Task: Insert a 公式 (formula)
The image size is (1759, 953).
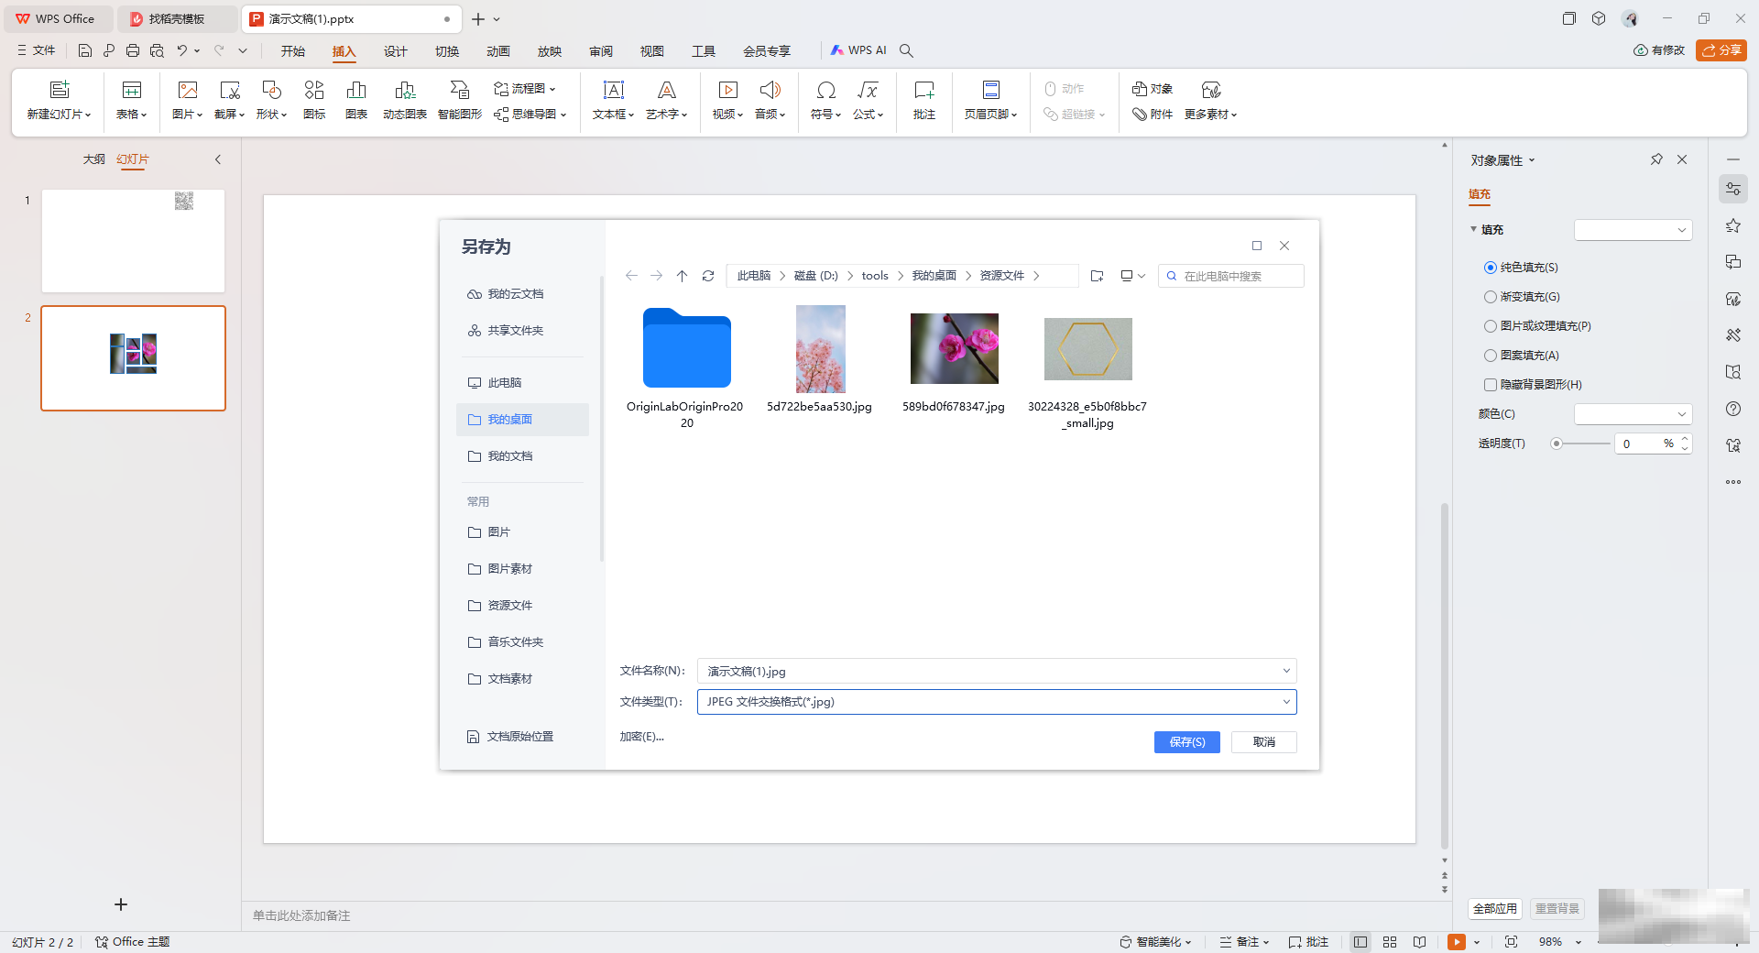Action: [867, 100]
